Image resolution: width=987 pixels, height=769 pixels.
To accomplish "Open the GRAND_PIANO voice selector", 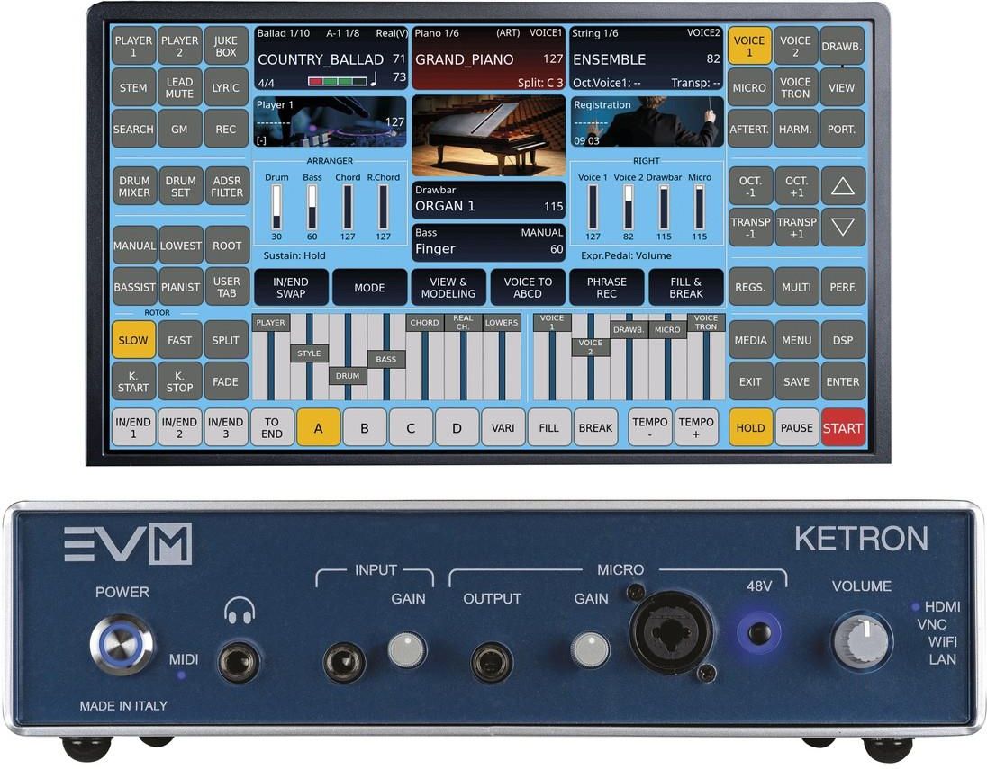I will click(x=488, y=58).
